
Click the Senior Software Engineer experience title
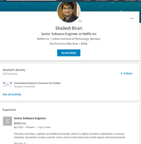click(30, 118)
